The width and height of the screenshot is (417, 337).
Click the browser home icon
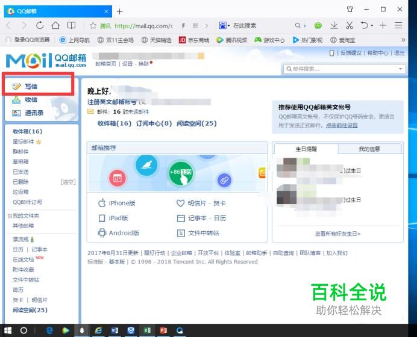[55, 25]
